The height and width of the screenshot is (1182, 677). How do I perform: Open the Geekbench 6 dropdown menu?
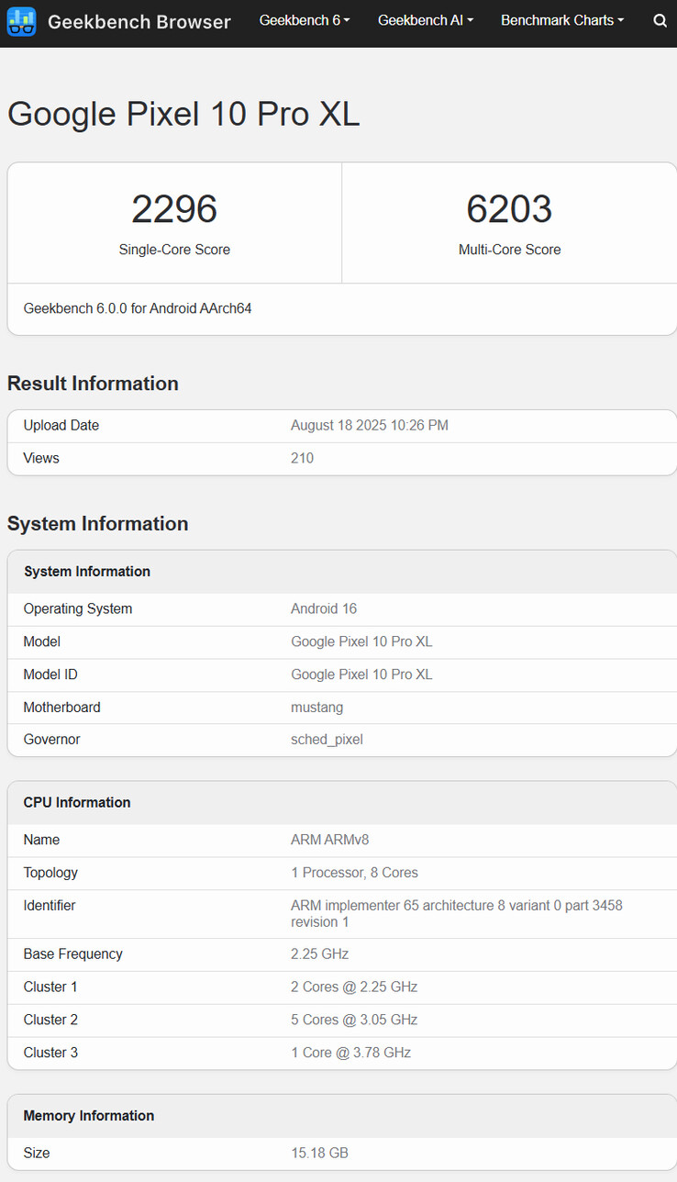pos(305,20)
